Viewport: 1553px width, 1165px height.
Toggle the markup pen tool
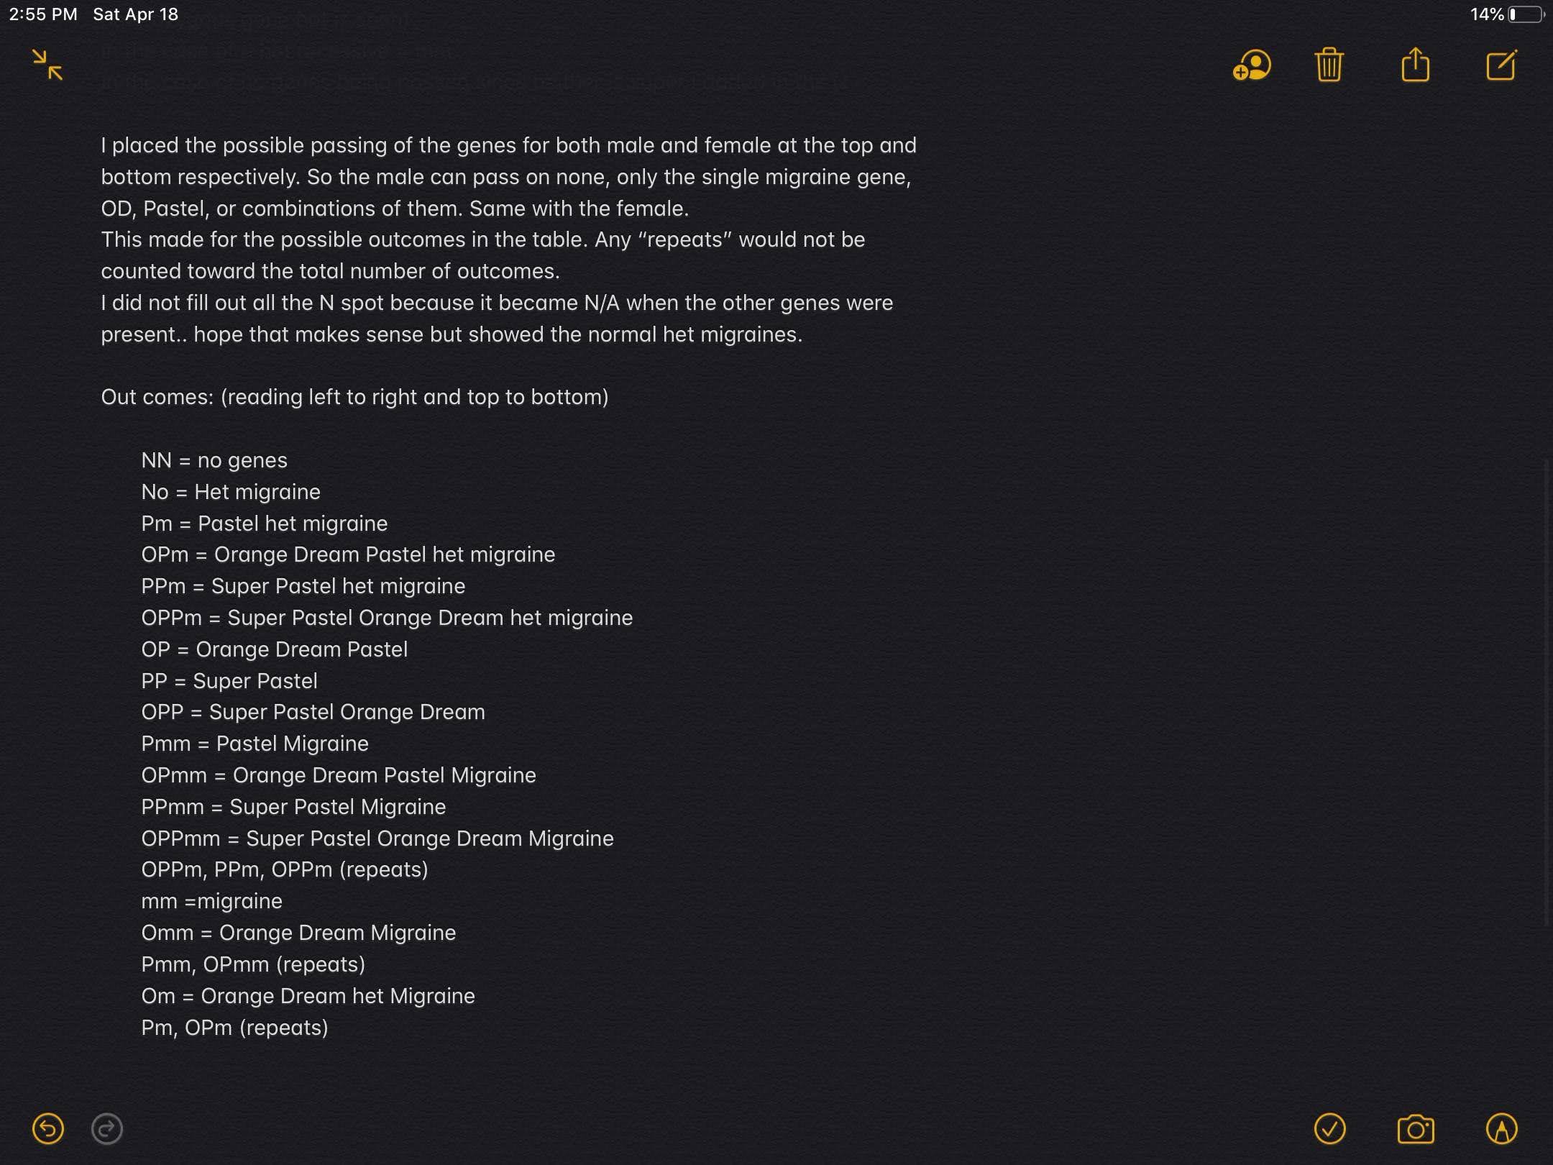(x=1502, y=1128)
